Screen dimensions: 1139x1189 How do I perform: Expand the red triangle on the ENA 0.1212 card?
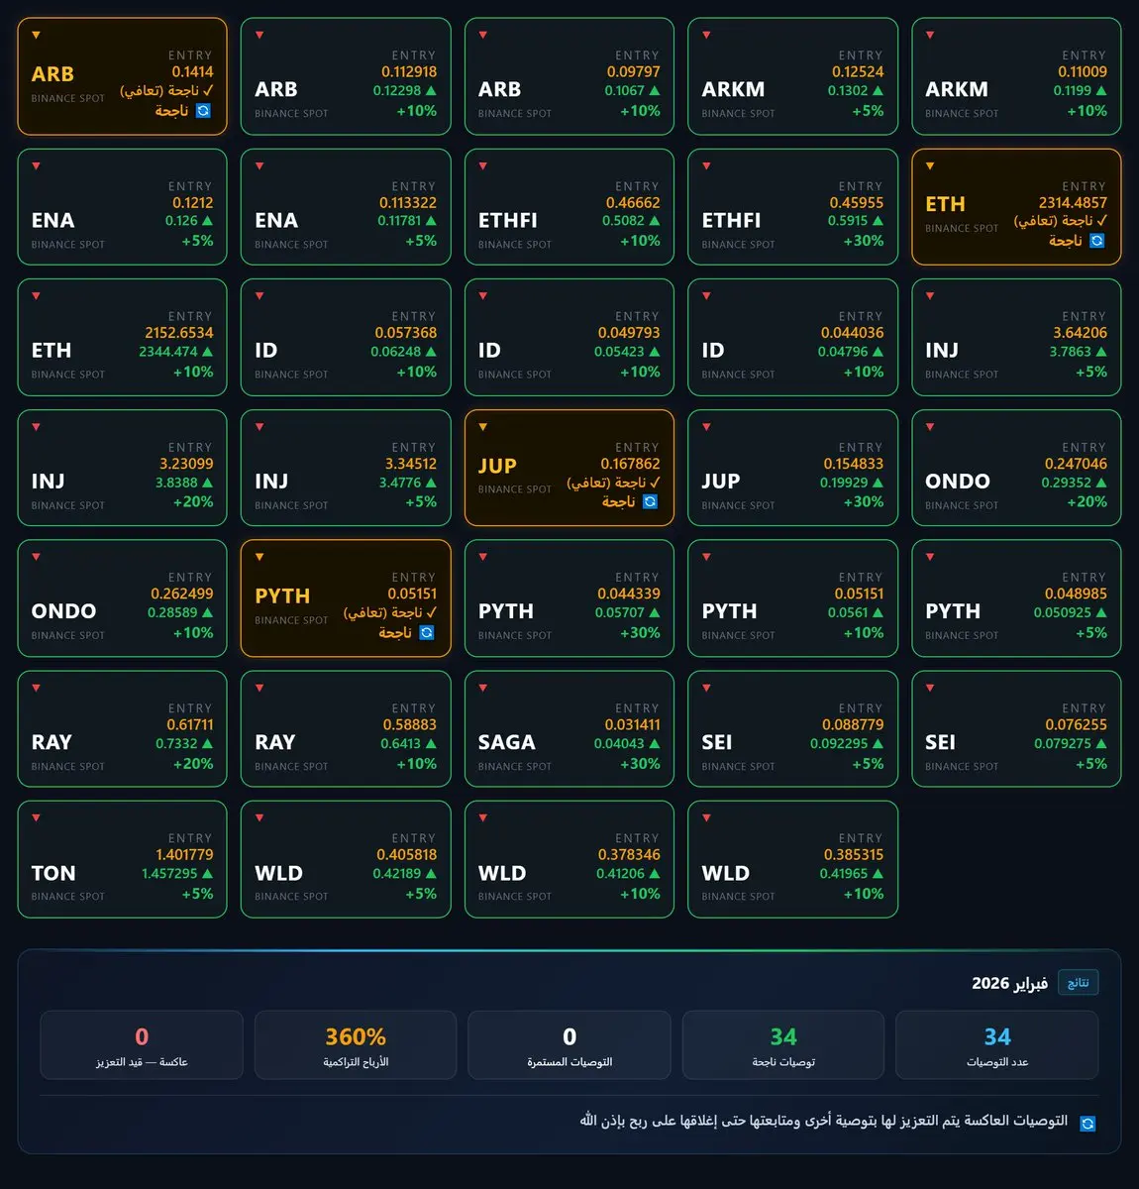pyautogui.click(x=37, y=165)
